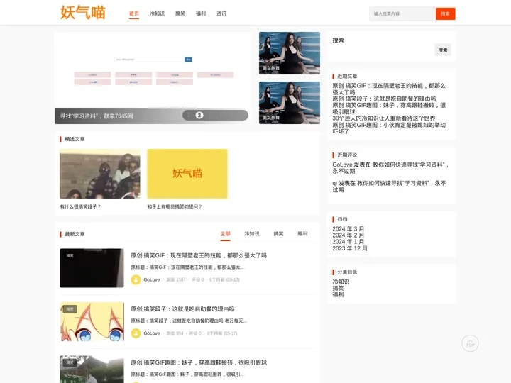
Task: Open sidebar post 小伙肯定是被媳妇的举动吓坏了
Action: 389,128
